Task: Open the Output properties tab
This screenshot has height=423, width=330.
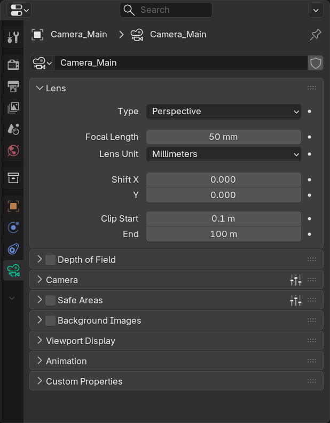Action: 13,87
